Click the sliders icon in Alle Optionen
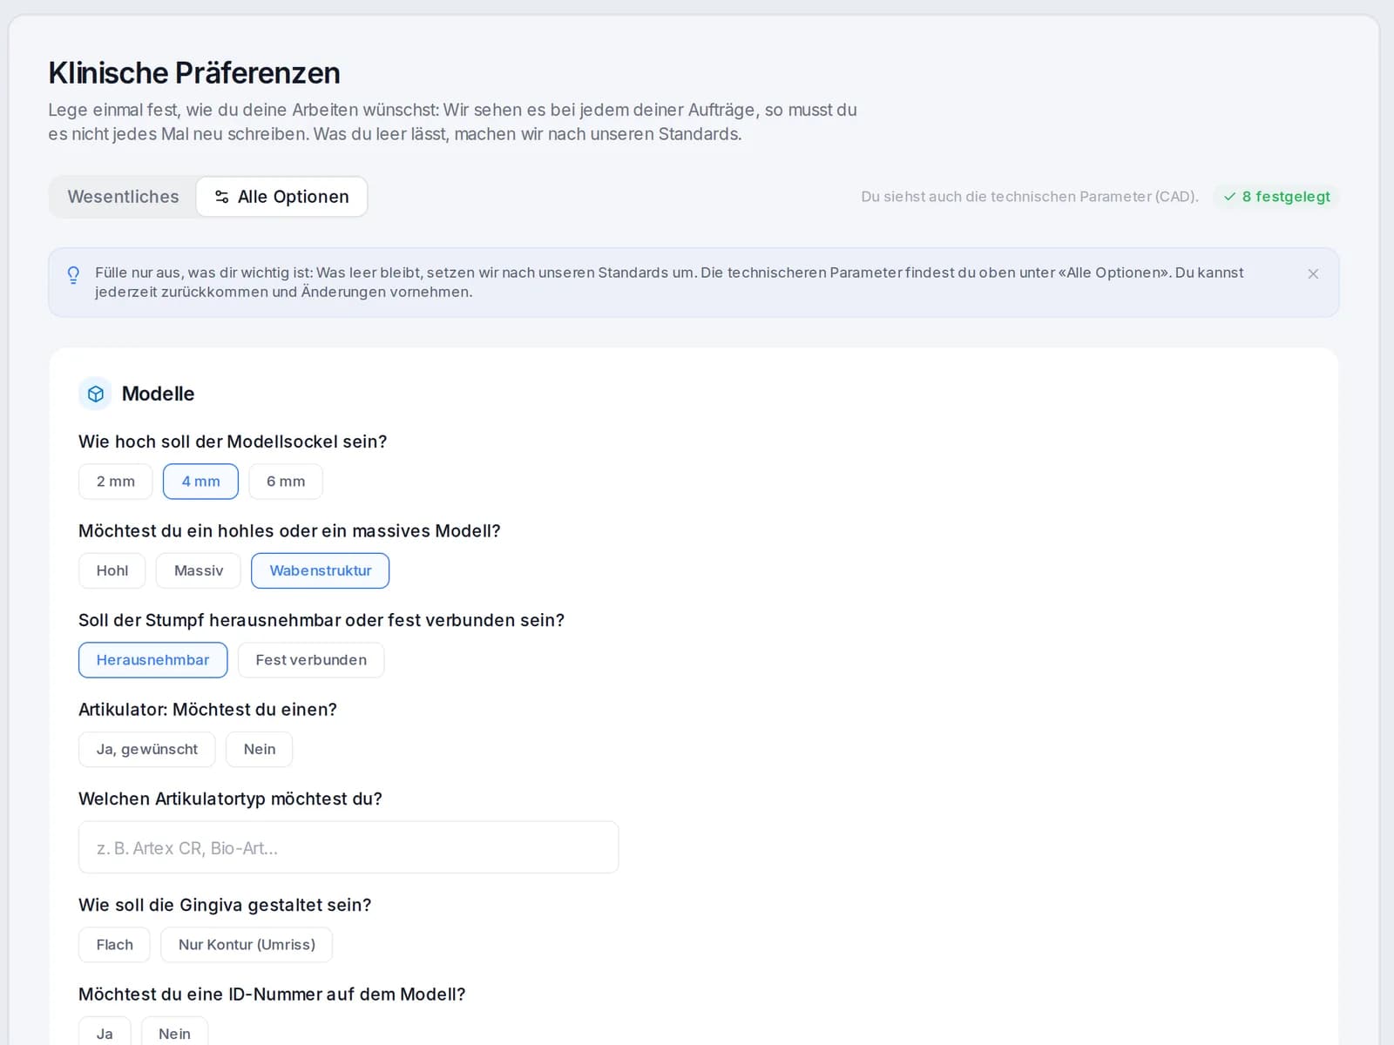 coord(222,197)
